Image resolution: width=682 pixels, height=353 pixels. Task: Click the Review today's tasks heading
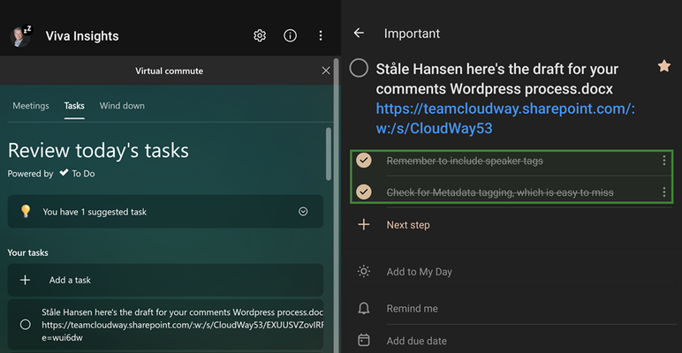coord(98,150)
